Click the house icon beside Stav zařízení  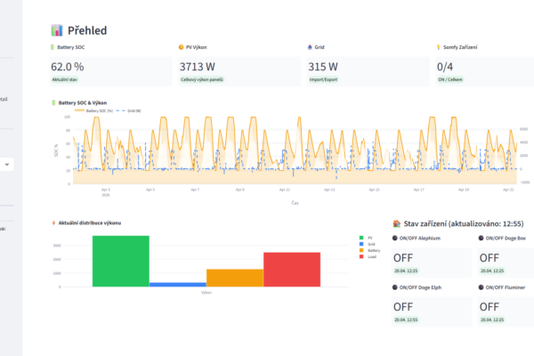(397, 223)
